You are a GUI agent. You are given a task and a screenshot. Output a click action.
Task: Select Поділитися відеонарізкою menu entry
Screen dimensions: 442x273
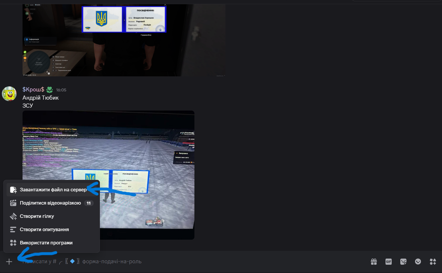(x=51, y=203)
